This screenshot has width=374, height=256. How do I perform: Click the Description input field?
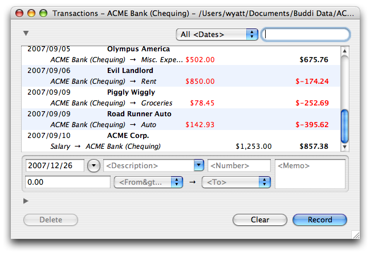coord(149,165)
